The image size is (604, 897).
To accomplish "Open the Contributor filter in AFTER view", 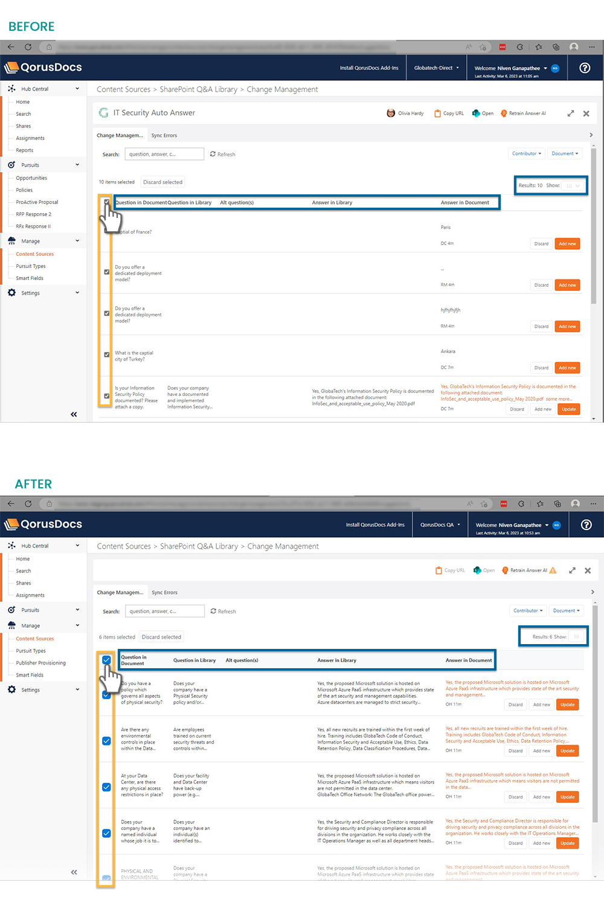I will coord(528,610).
